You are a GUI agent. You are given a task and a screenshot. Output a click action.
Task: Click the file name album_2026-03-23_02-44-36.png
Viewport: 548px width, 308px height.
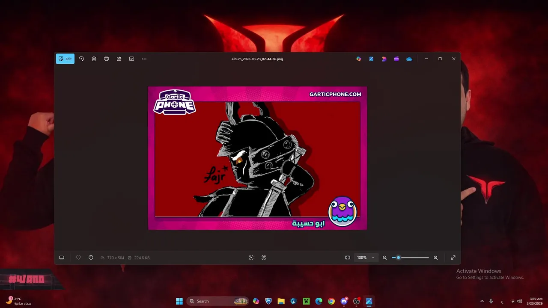[x=257, y=59]
